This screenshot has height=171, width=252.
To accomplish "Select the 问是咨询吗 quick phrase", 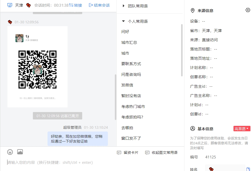I will (131, 74).
